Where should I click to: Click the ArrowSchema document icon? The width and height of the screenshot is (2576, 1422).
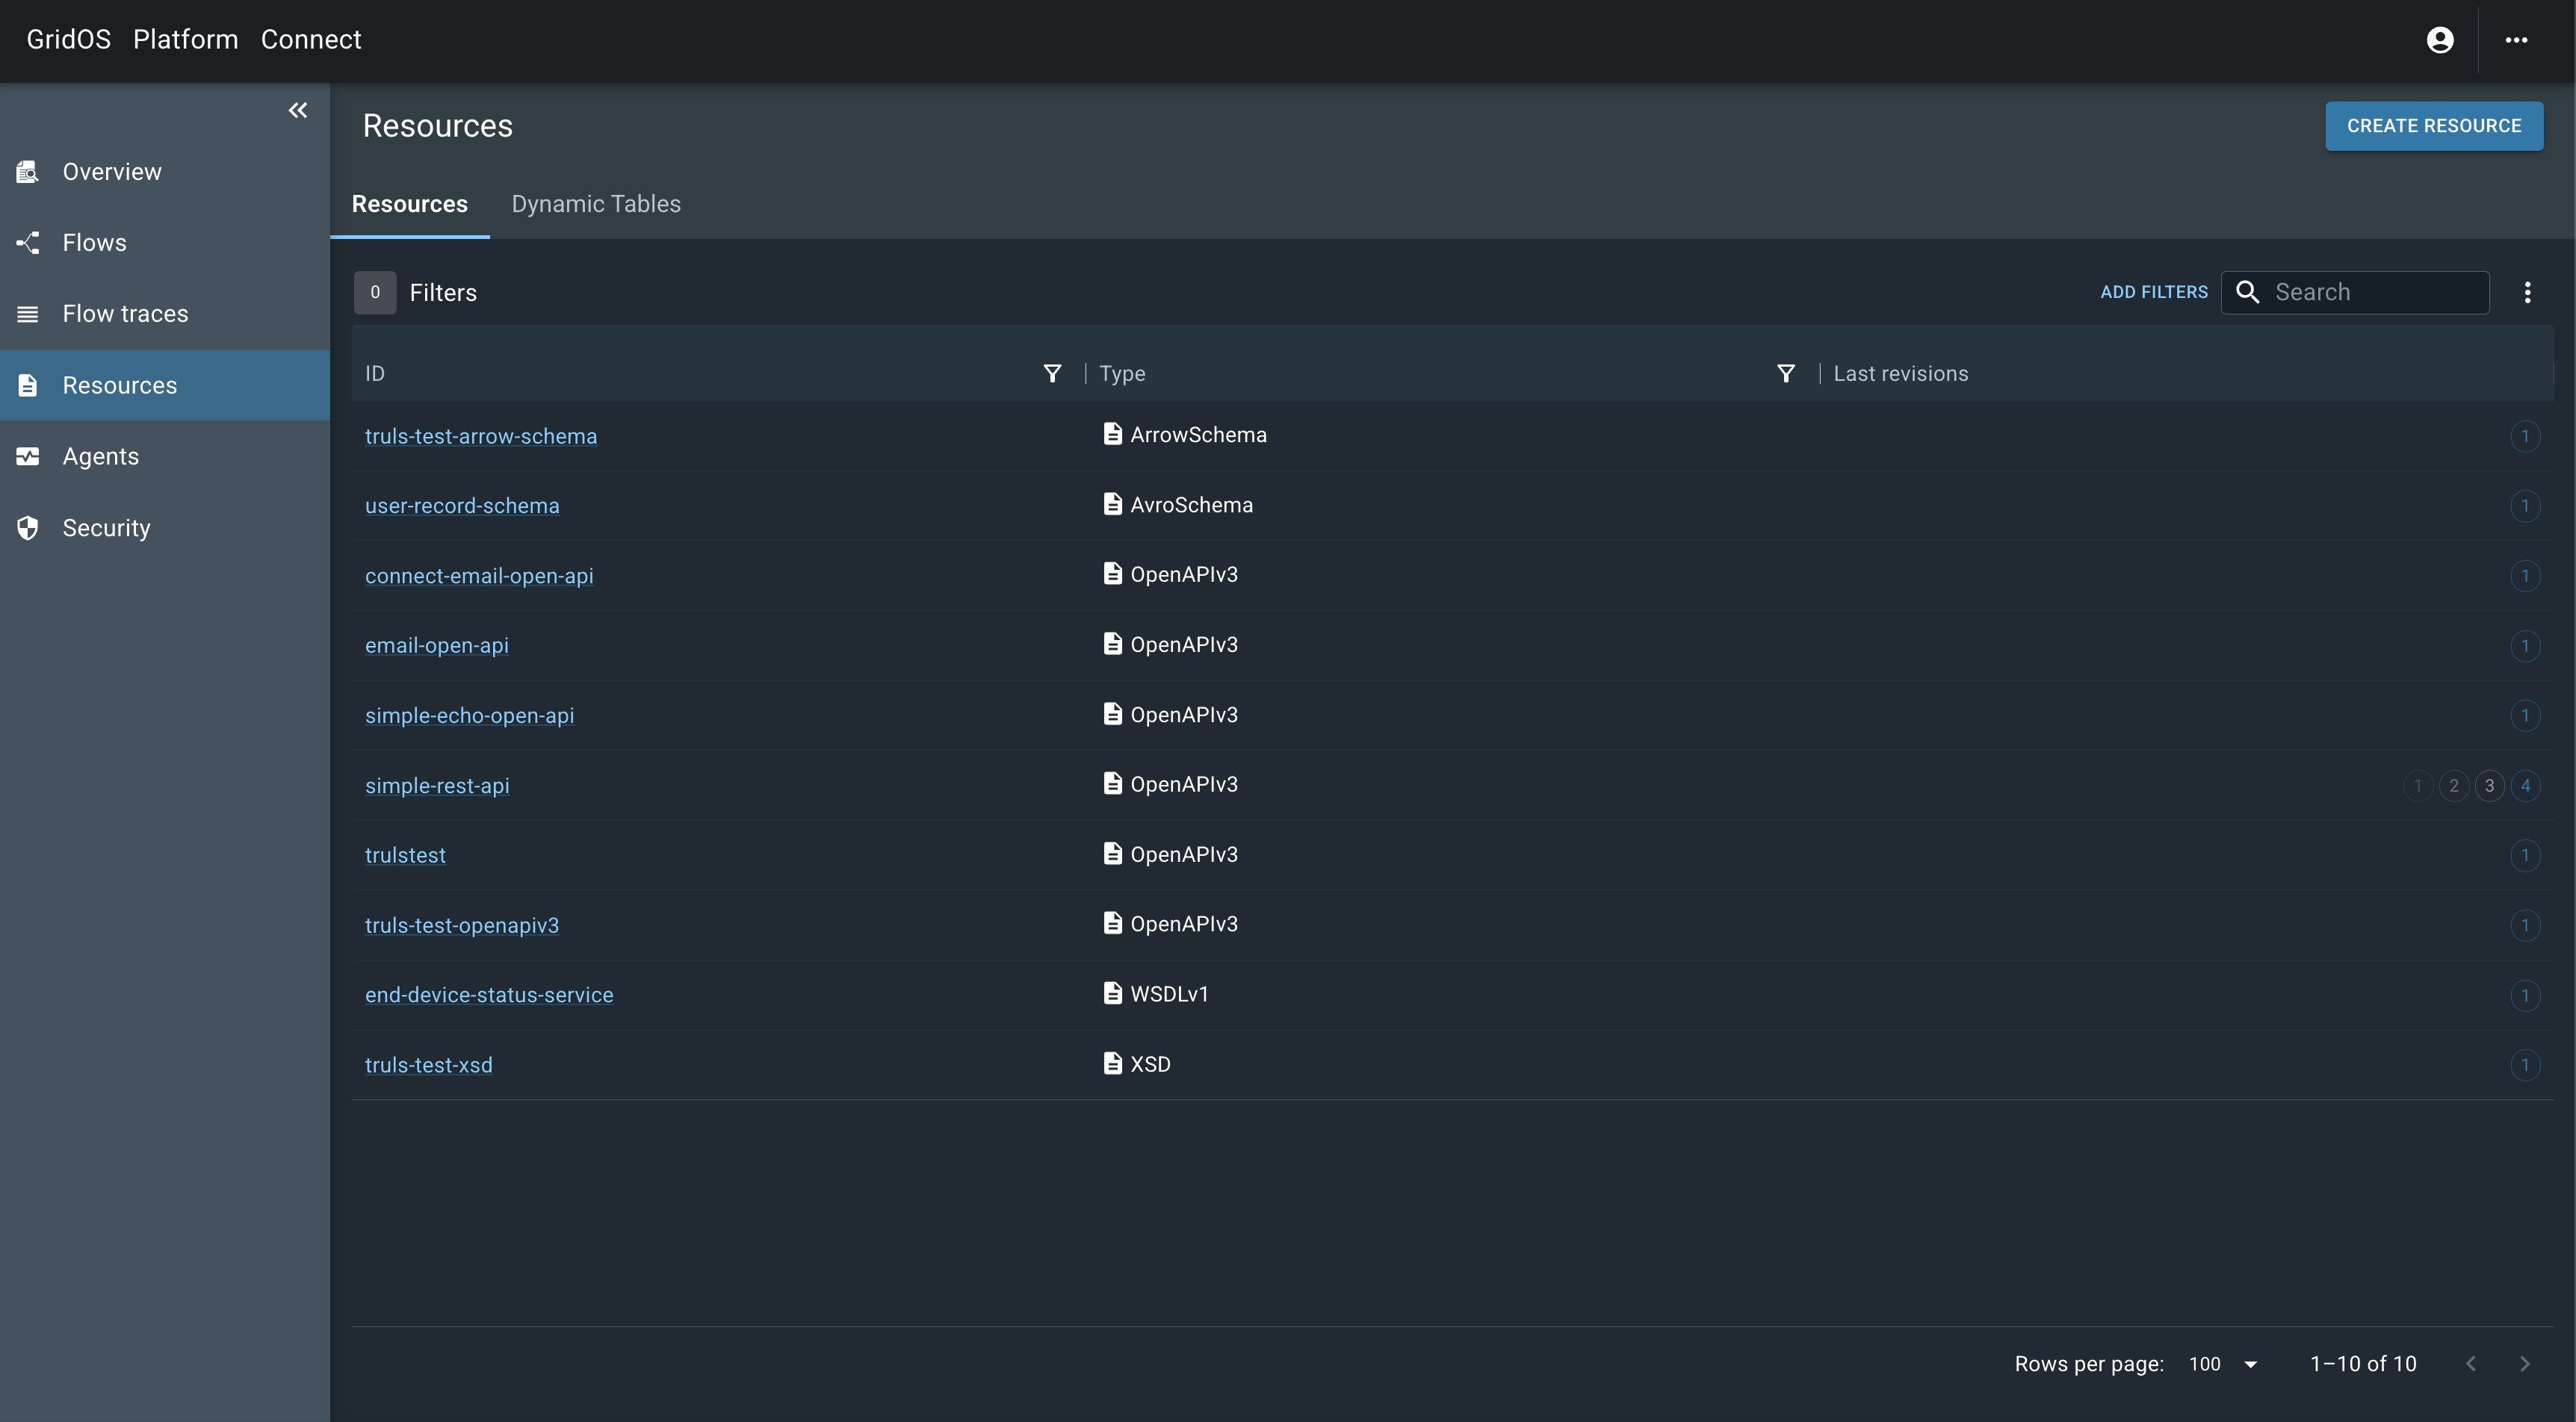(1112, 434)
